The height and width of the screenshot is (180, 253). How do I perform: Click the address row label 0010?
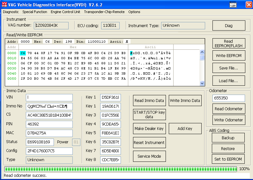pyautogui.click(x=12, y=58)
